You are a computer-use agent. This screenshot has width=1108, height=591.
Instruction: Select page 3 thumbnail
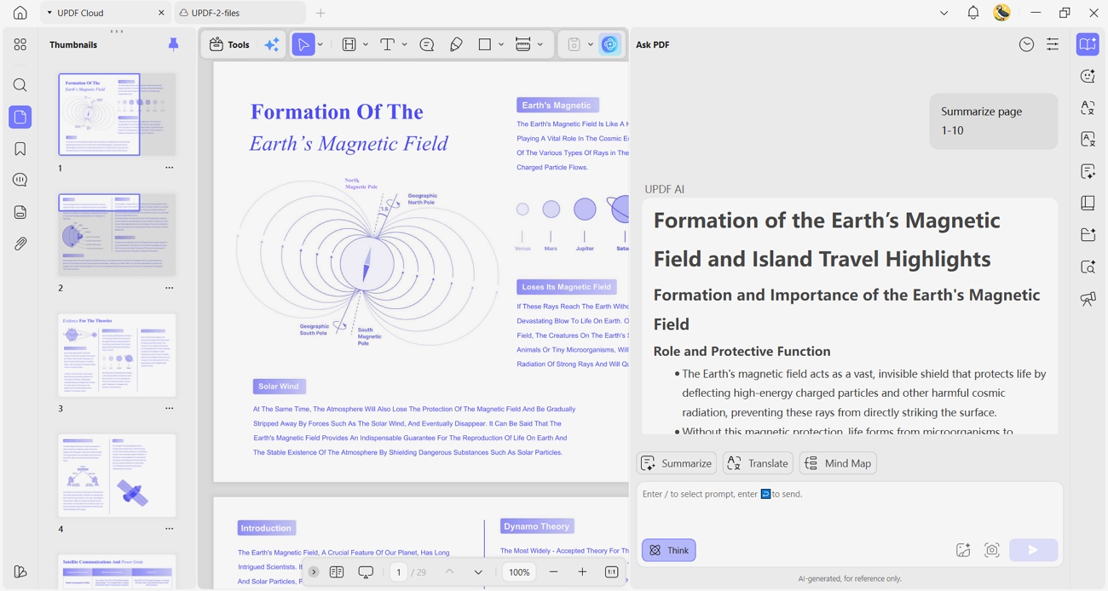click(x=117, y=355)
